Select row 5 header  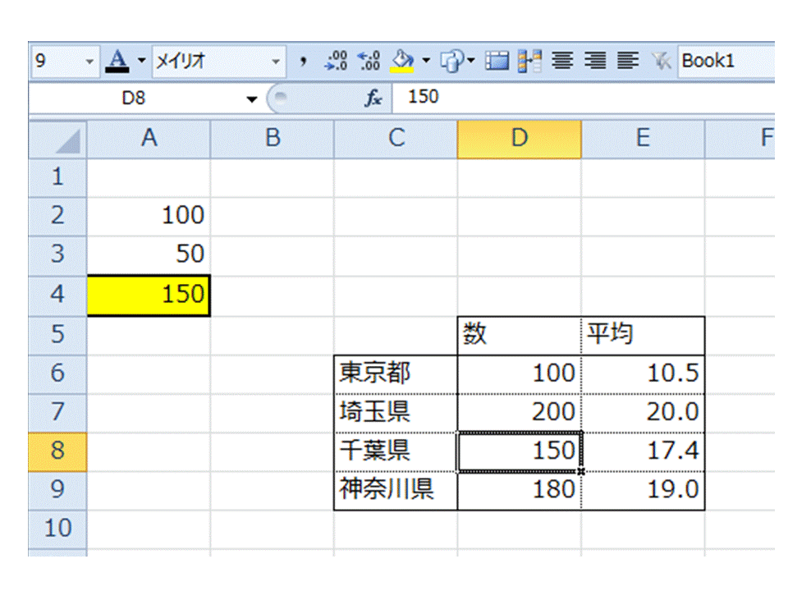(57, 335)
